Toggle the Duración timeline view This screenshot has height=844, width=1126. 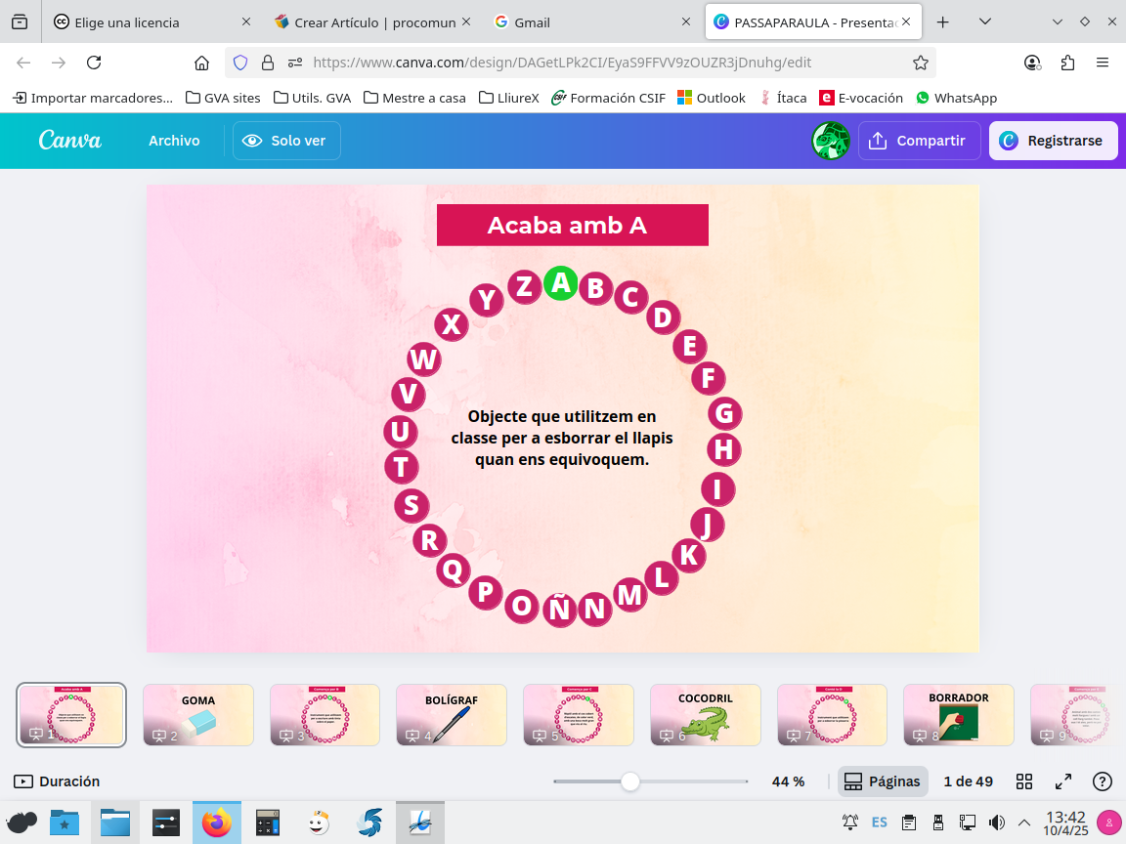(x=57, y=781)
